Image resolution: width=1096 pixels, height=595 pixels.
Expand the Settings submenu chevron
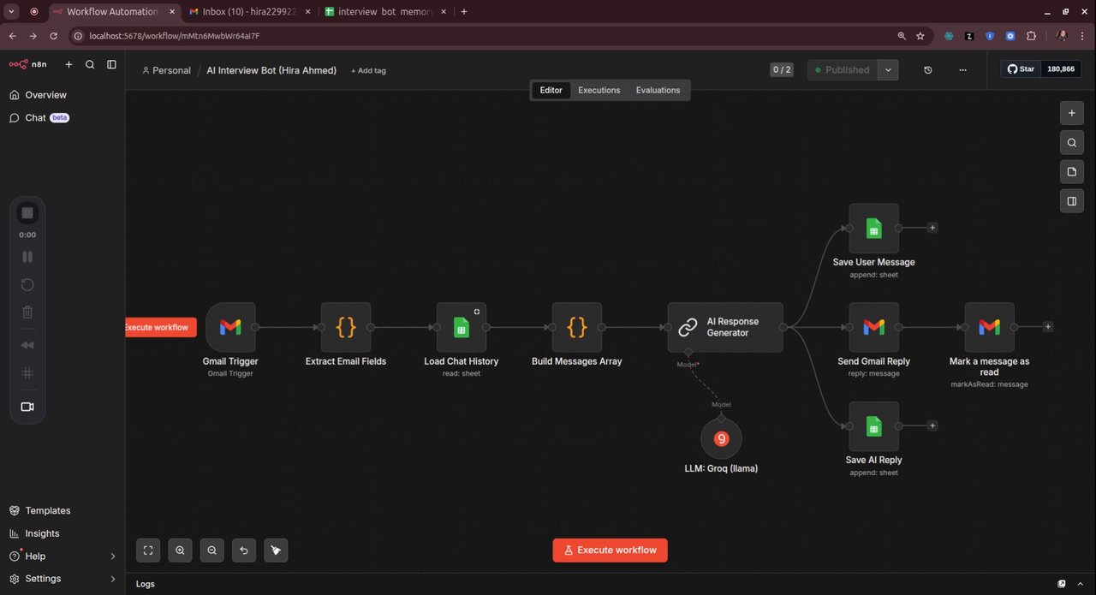[113, 579]
